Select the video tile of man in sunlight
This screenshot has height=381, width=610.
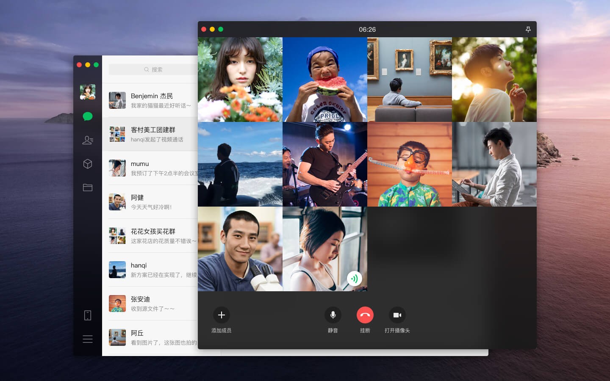pos(494,80)
